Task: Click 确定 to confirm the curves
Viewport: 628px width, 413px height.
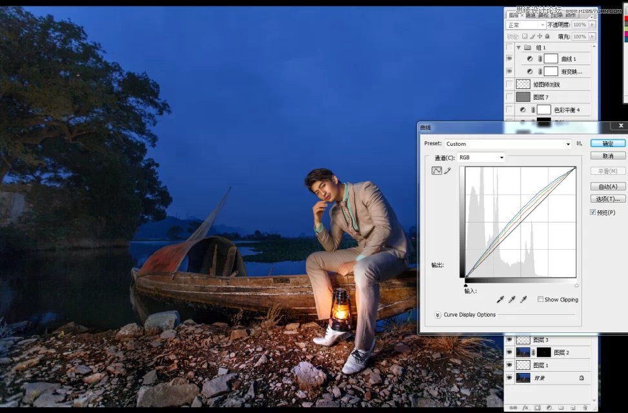Action: 607,143
